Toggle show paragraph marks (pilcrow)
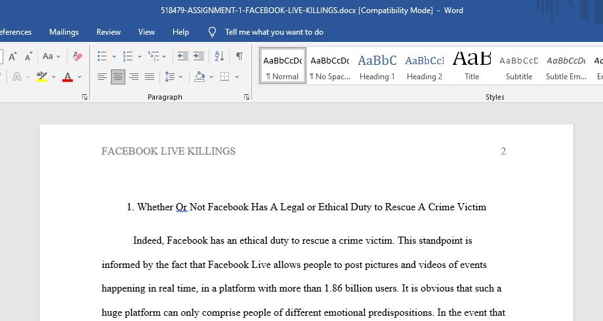Viewport: 603px width, 321px height. pyautogui.click(x=239, y=56)
